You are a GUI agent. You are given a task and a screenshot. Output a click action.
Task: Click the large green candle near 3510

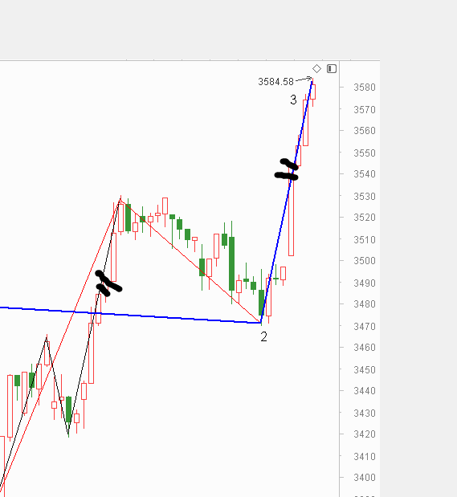coord(232,263)
